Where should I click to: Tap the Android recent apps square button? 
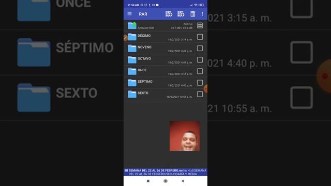coord(148,181)
